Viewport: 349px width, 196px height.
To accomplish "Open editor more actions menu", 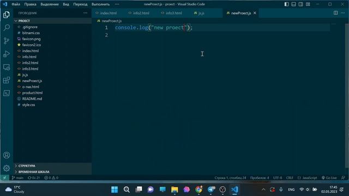I will [x=343, y=13].
